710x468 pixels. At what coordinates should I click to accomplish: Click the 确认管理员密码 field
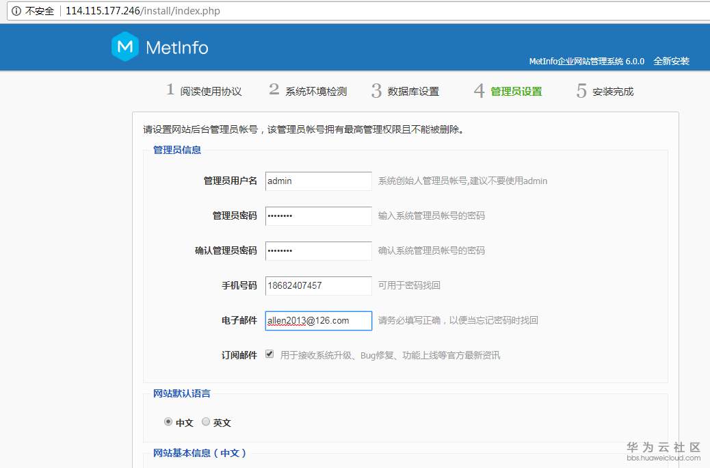click(x=318, y=250)
